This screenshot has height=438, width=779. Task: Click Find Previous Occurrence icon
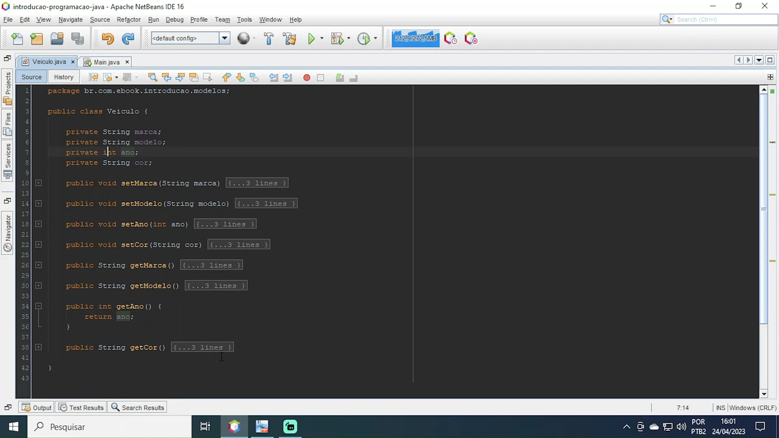[x=166, y=77]
